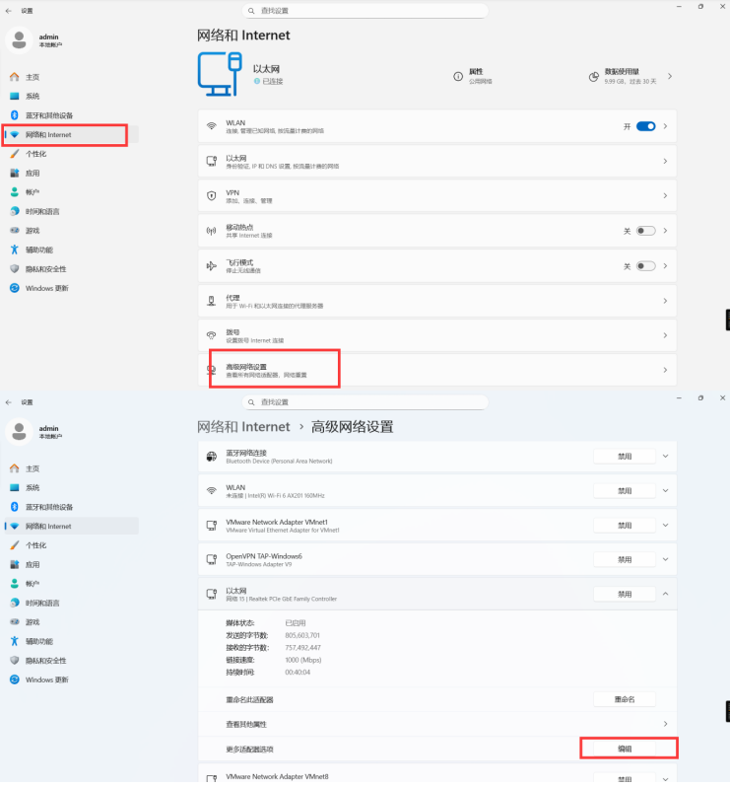Open 隐私和安全性 in the upper window sidebar
Viewport: 730px width, 787px height.
coord(71,269)
